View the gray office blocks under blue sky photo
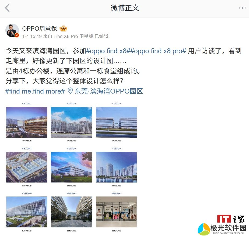This screenshot has height=236, width=249. [71, 122]
